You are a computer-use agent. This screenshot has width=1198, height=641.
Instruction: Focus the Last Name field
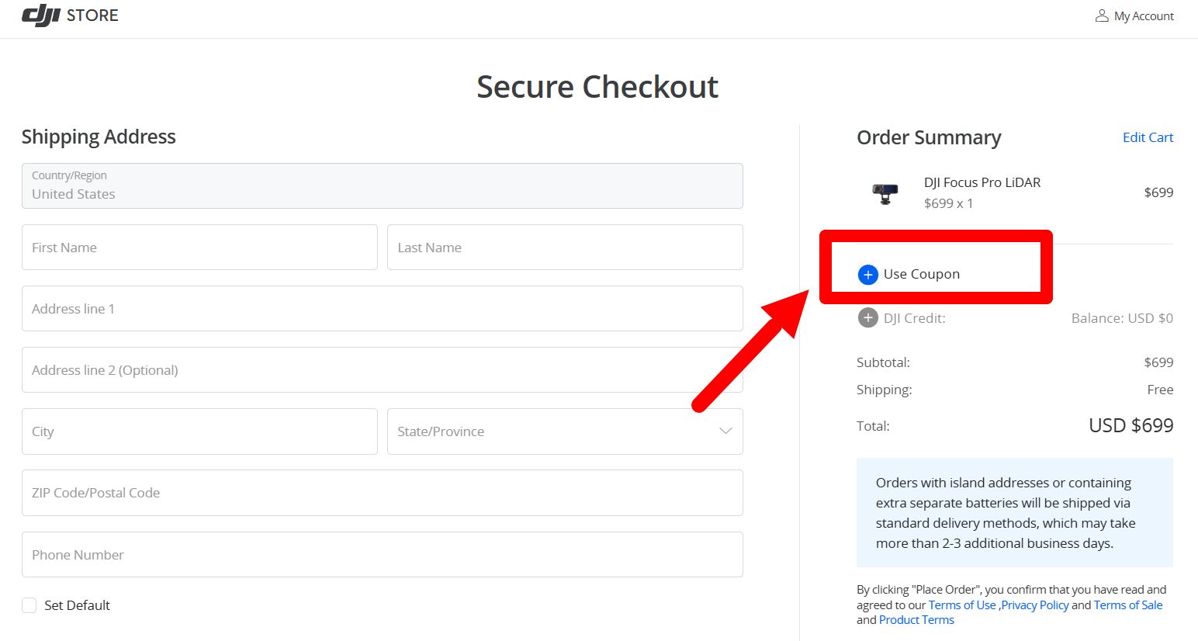565,248
